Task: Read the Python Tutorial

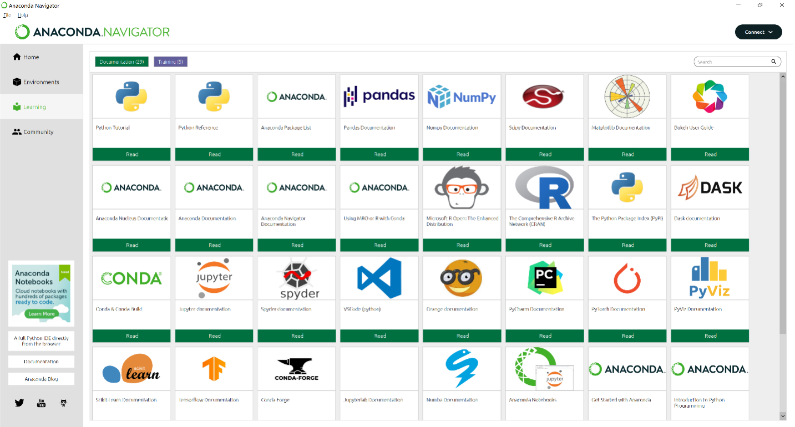Action: click(x=131, y=154)
